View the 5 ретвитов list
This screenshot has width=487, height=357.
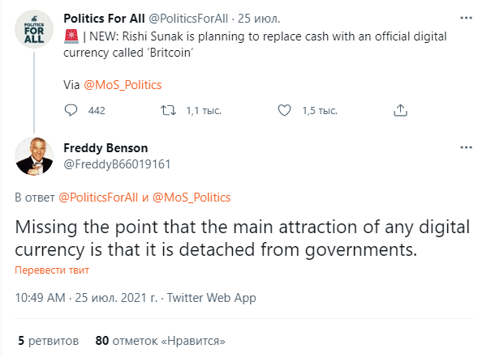point(49,341)
